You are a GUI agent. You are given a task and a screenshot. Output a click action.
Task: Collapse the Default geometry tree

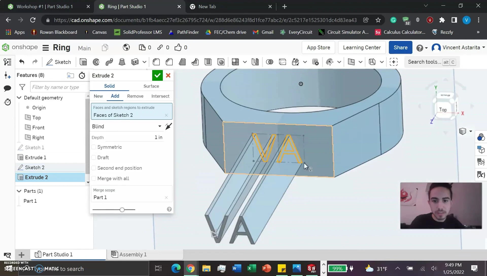coord(19,98)
